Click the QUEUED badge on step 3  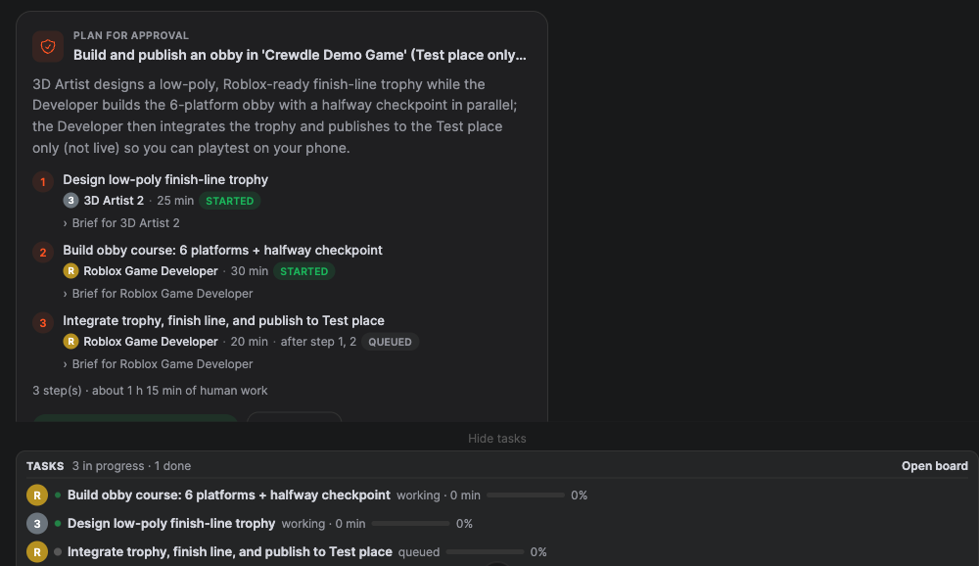pos(391,343)
